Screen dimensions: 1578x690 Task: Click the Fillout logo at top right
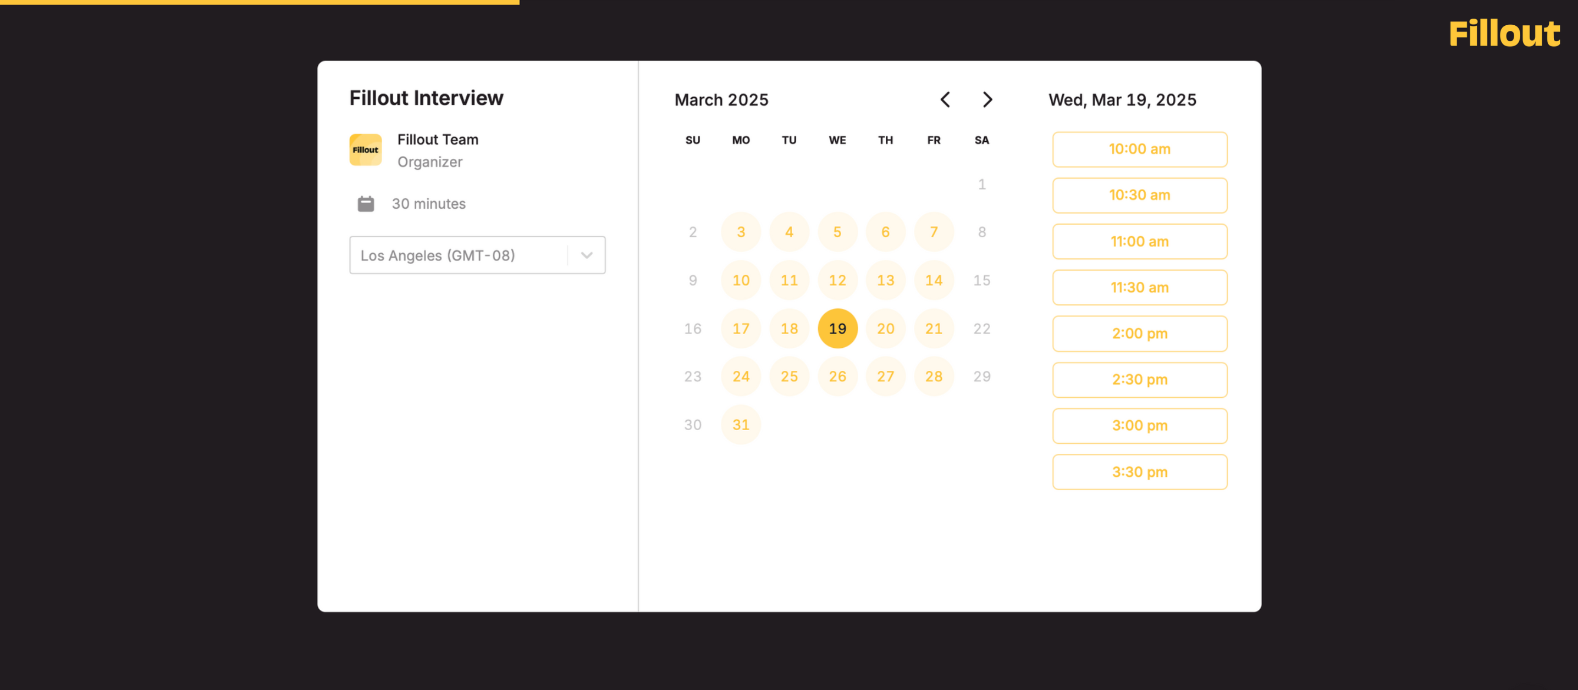tap(1504, 34)
